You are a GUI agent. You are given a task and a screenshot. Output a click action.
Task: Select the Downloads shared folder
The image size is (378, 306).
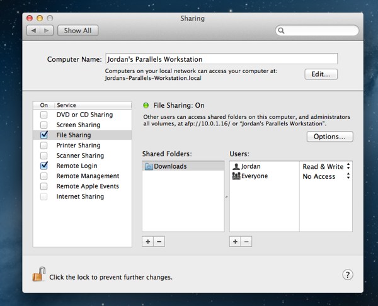(169, 166)
